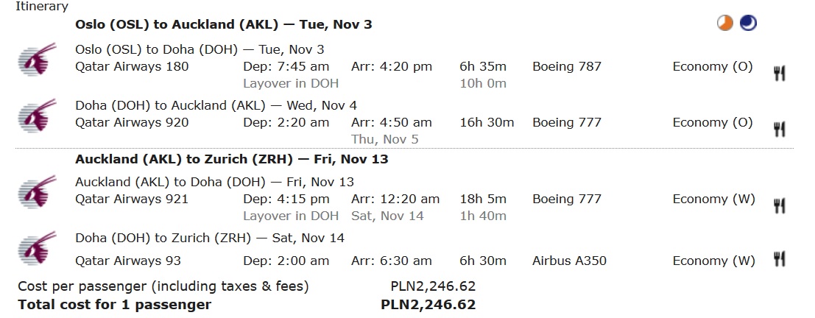Click the Itinerary section label
Viewport: 815px width, 318px height.
coord(42,6)
